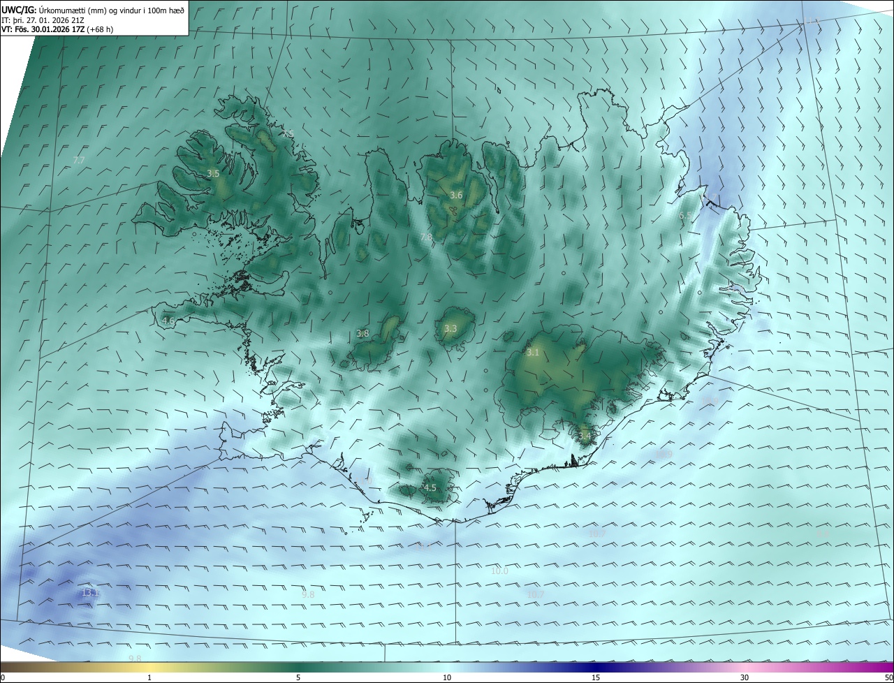The width and height of the screenshot is (894, 683).
Task: Select the 3.4 value label
Action: point(585,436)
